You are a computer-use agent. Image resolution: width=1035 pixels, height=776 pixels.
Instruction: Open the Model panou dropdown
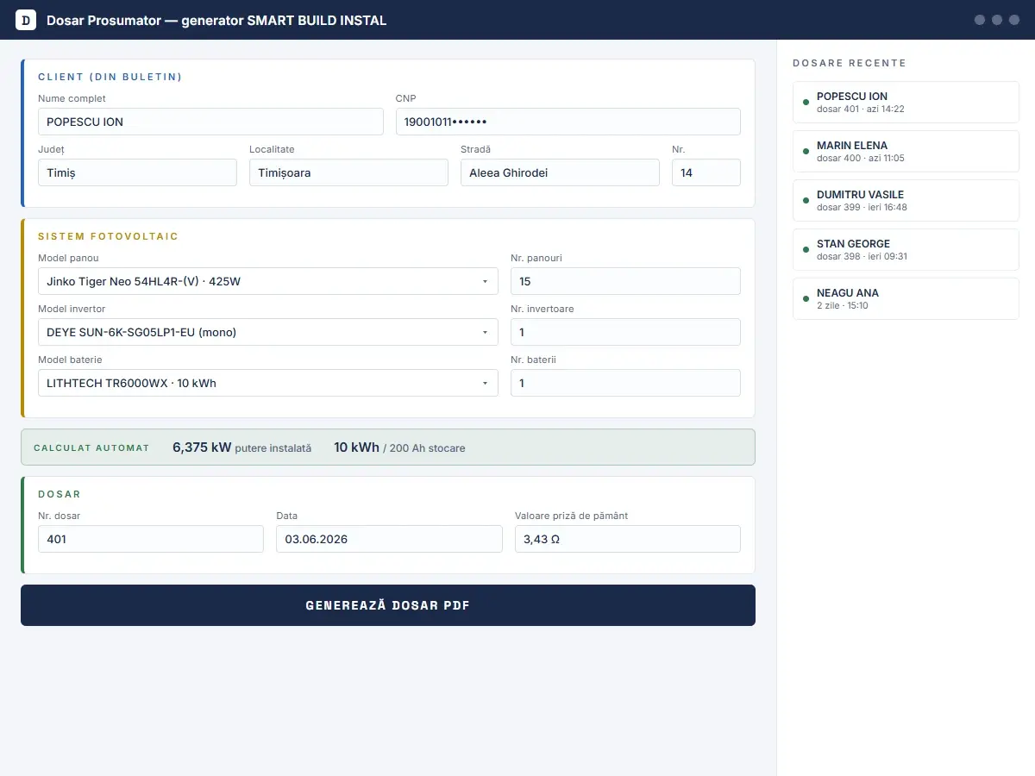(x=268, y=281)
